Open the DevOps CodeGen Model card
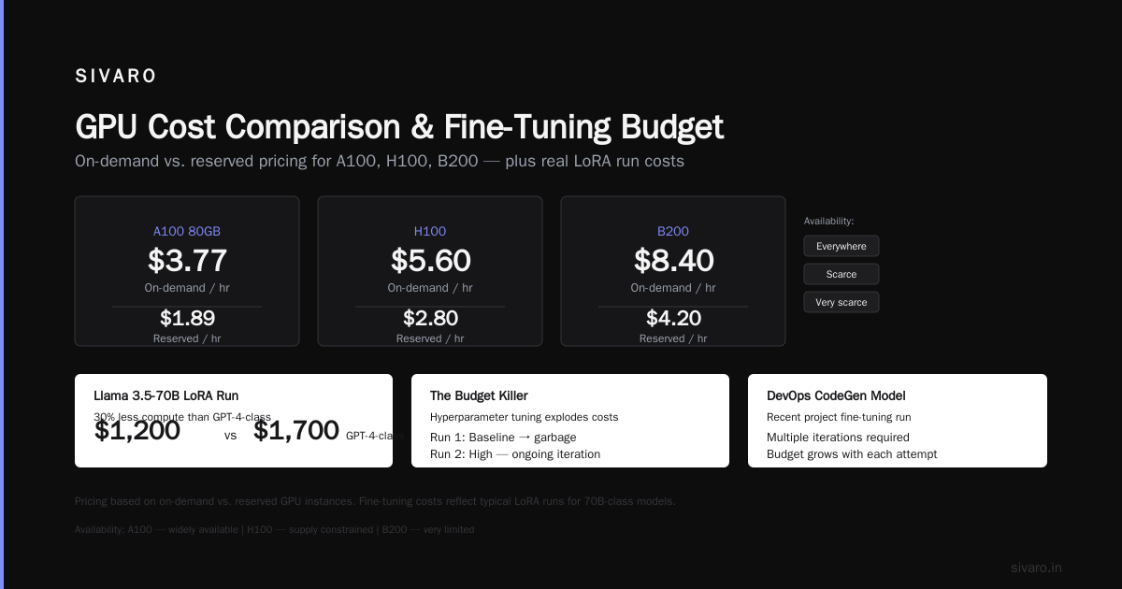Screen dimensions: 1122x589 898,421
